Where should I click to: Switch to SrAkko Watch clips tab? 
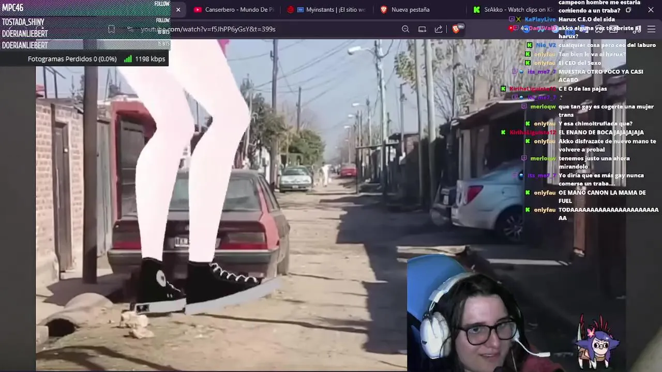coord(513,9)
